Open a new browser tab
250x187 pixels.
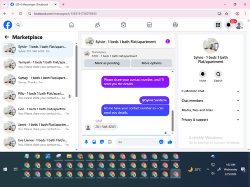(63, 4)
